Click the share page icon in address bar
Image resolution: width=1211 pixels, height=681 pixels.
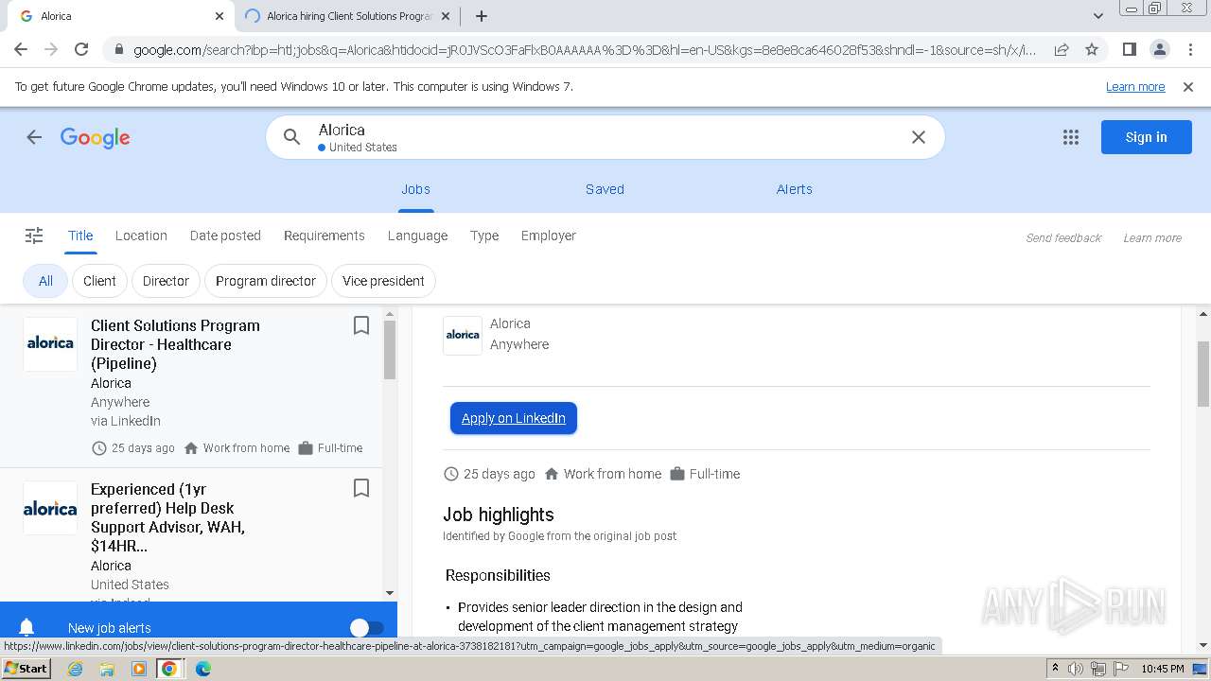point(1062,49)
